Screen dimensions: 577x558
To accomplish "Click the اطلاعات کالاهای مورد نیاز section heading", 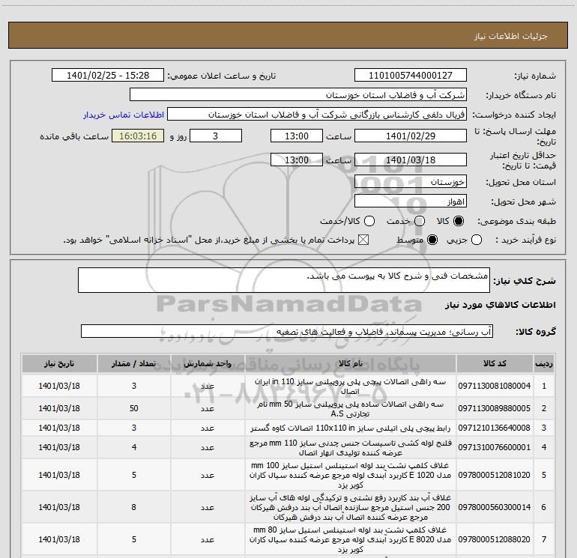I will pyautogui.click(x=500, y=305).
